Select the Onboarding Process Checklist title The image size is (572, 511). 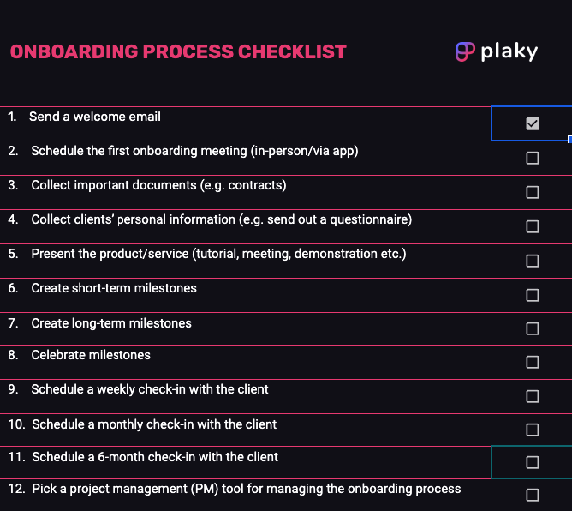[x=178, y=51]
